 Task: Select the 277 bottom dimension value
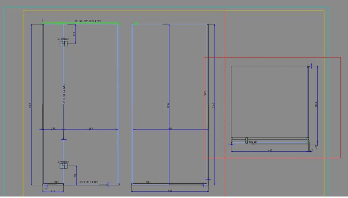(x=53, y=191)
